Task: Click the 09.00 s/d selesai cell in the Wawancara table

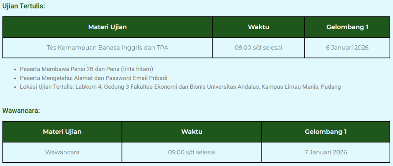Action: [x=192, y=152]
